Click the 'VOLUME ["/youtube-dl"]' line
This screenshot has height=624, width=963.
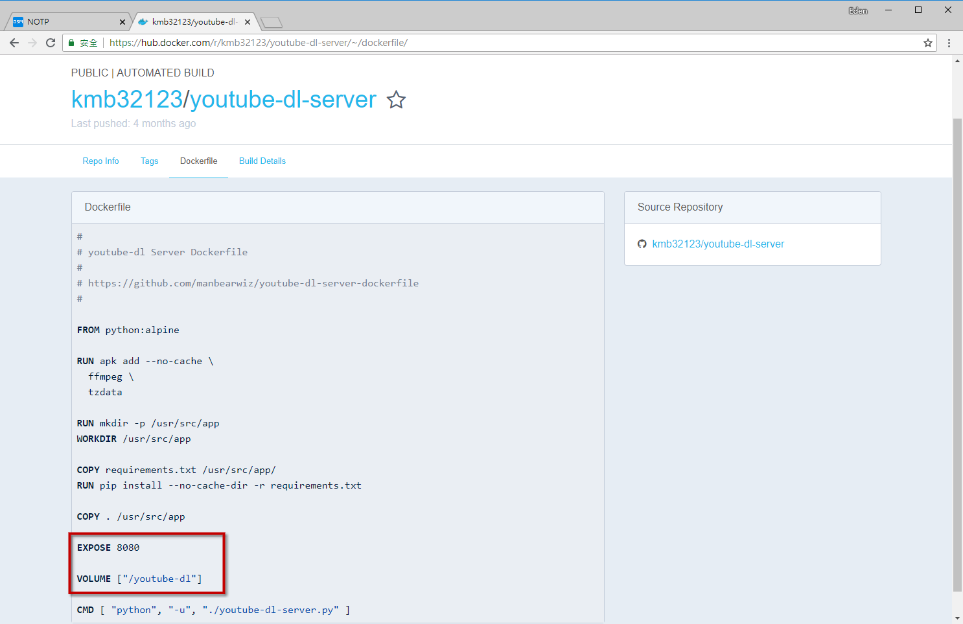pyautogui.click(x=139, y=579)
